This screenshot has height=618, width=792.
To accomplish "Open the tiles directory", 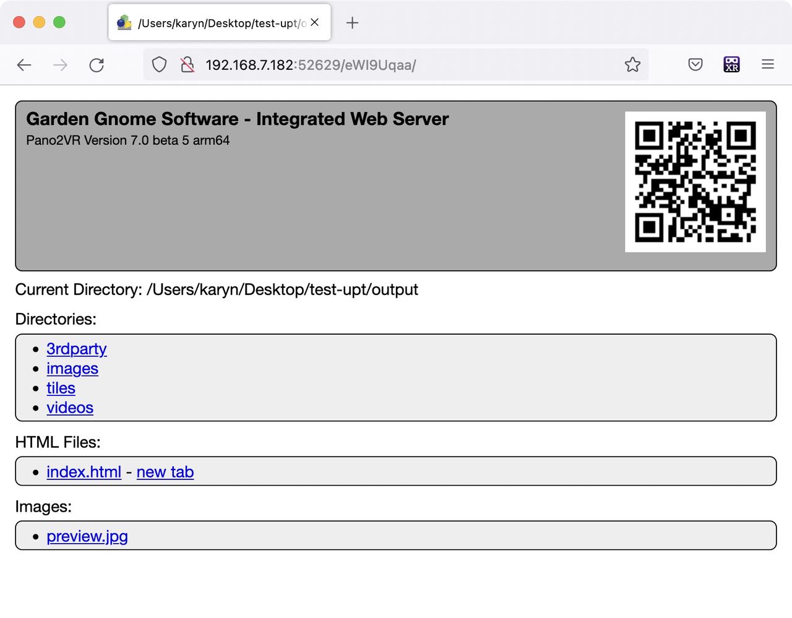I will 61,388.
